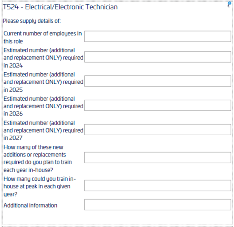Click the 'Please supply details of:' text
The height and width of the screenshot is (227, 234).
[32, 21]
